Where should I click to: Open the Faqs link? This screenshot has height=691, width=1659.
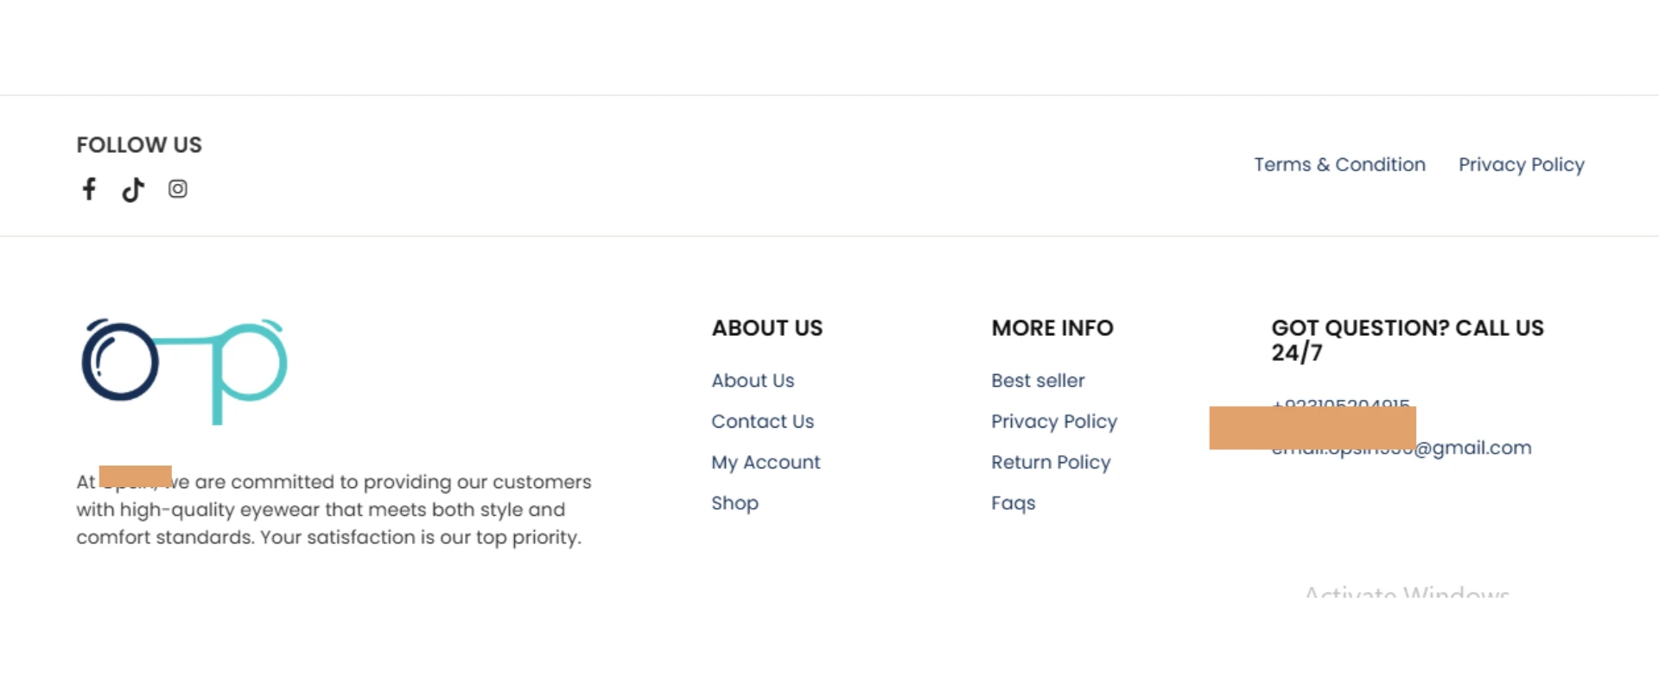pyautogui.click(x=1013, y=503)
